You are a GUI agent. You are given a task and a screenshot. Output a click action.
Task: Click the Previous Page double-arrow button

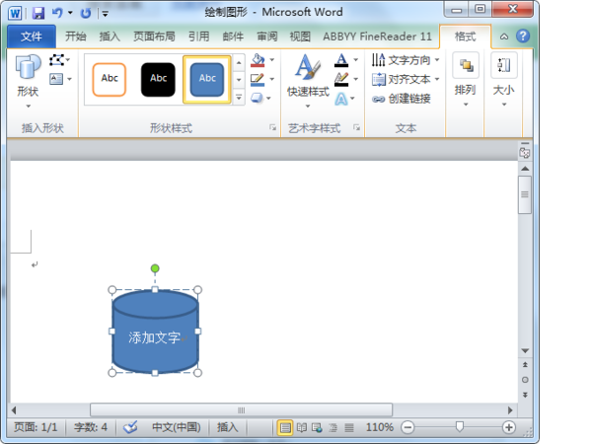[x=525, y=365]
